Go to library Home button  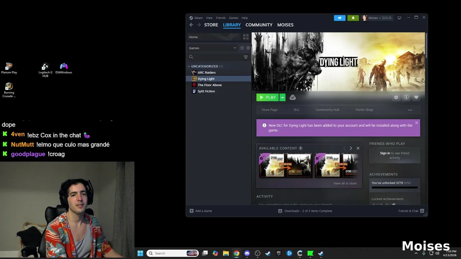[x=213, y=37]
